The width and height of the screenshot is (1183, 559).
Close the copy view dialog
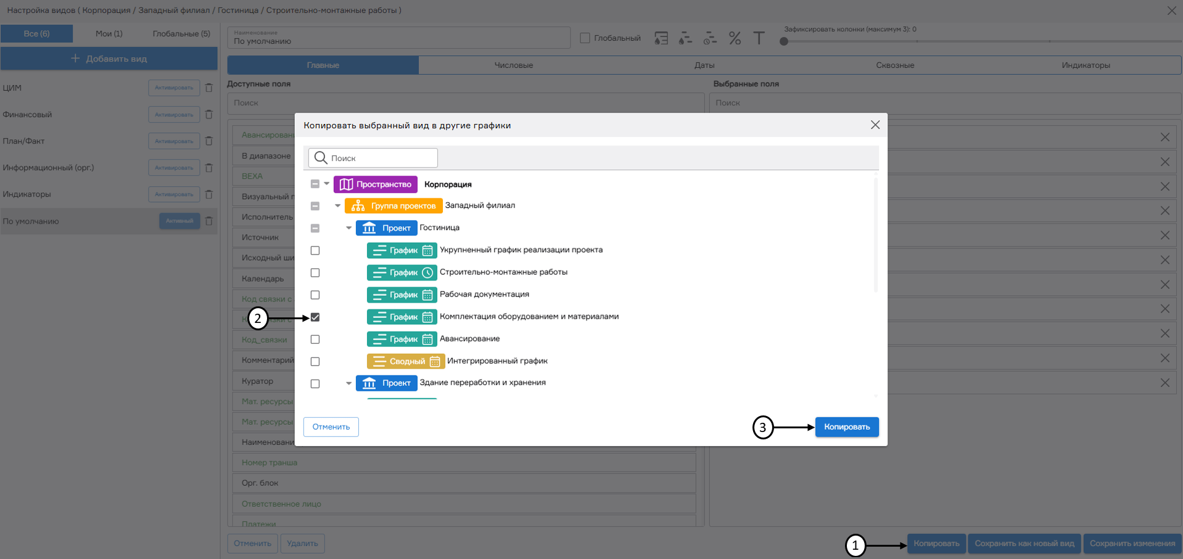pos(875,125)
